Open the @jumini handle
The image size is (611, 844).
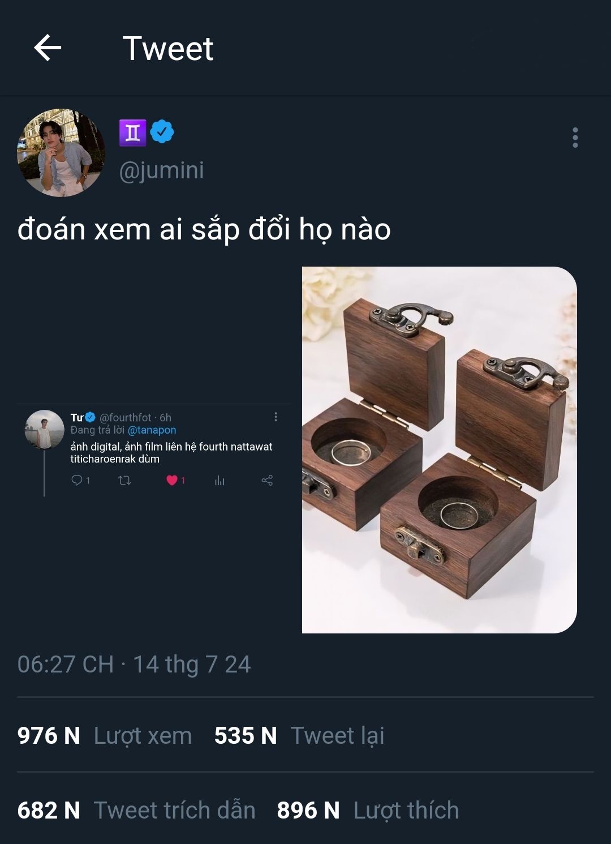[x=161, y=170]
